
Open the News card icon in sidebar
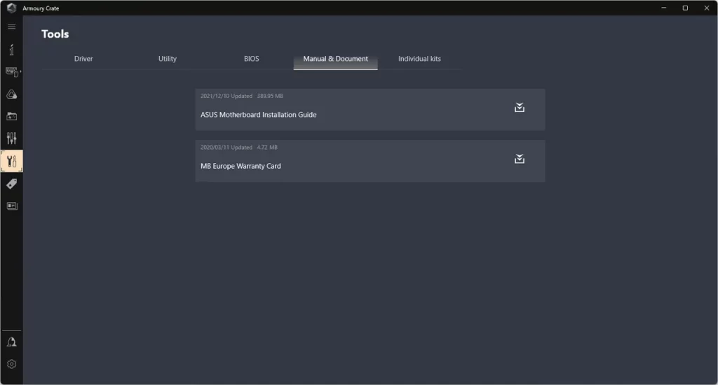11,206
